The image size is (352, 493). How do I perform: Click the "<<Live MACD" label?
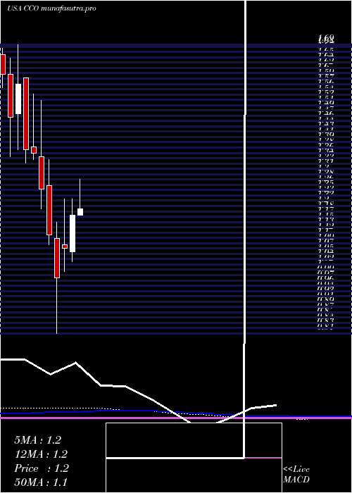coord(296,475)
